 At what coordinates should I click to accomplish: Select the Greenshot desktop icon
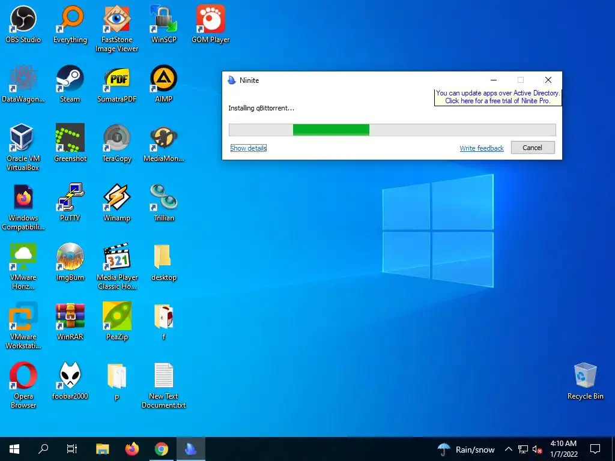[x=70, y=143]
